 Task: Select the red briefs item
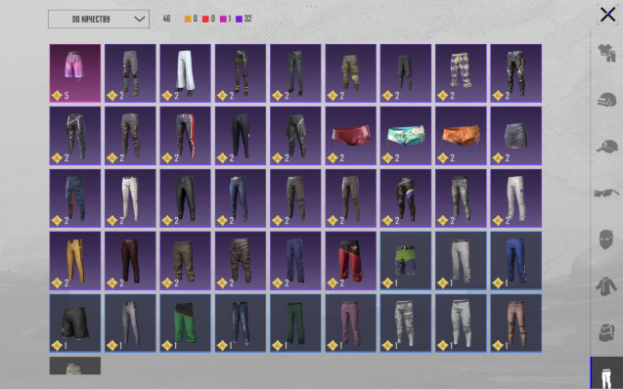point(350,136)
